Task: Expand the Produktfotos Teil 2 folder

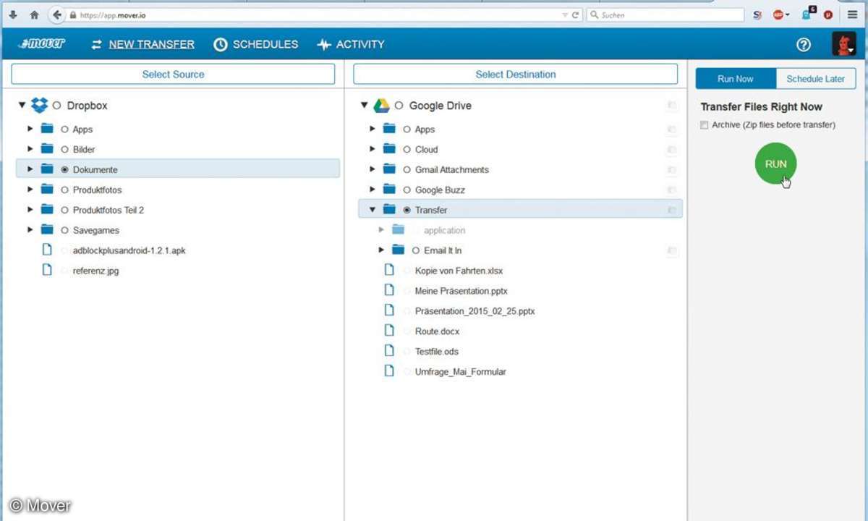Action: click(30, 210)
